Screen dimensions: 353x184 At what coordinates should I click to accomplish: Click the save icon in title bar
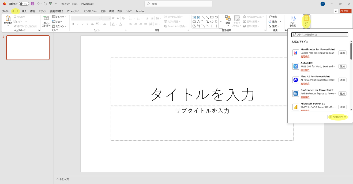click(x=33, y=4)
